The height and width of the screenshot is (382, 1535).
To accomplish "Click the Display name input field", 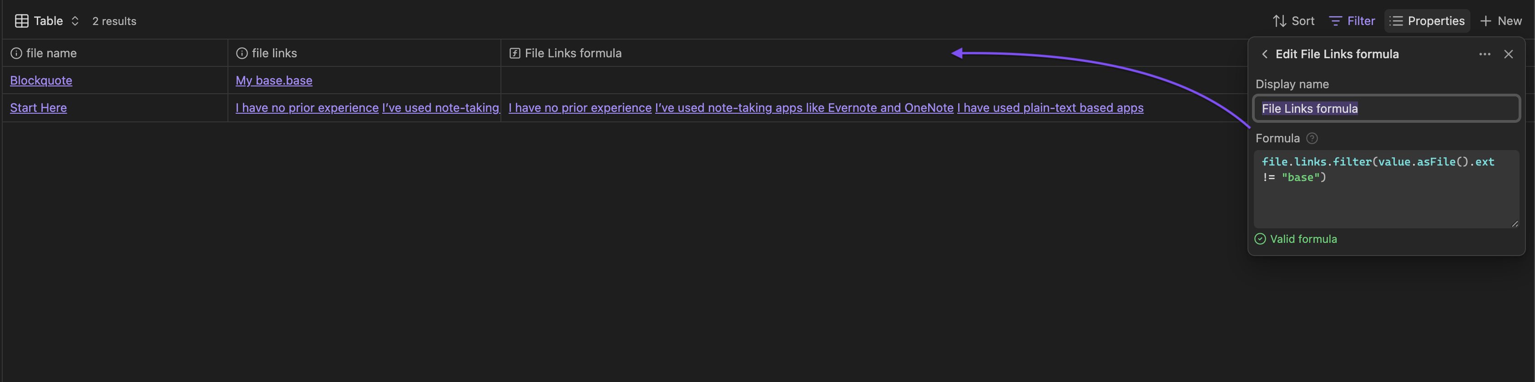I will (1386, 109).
